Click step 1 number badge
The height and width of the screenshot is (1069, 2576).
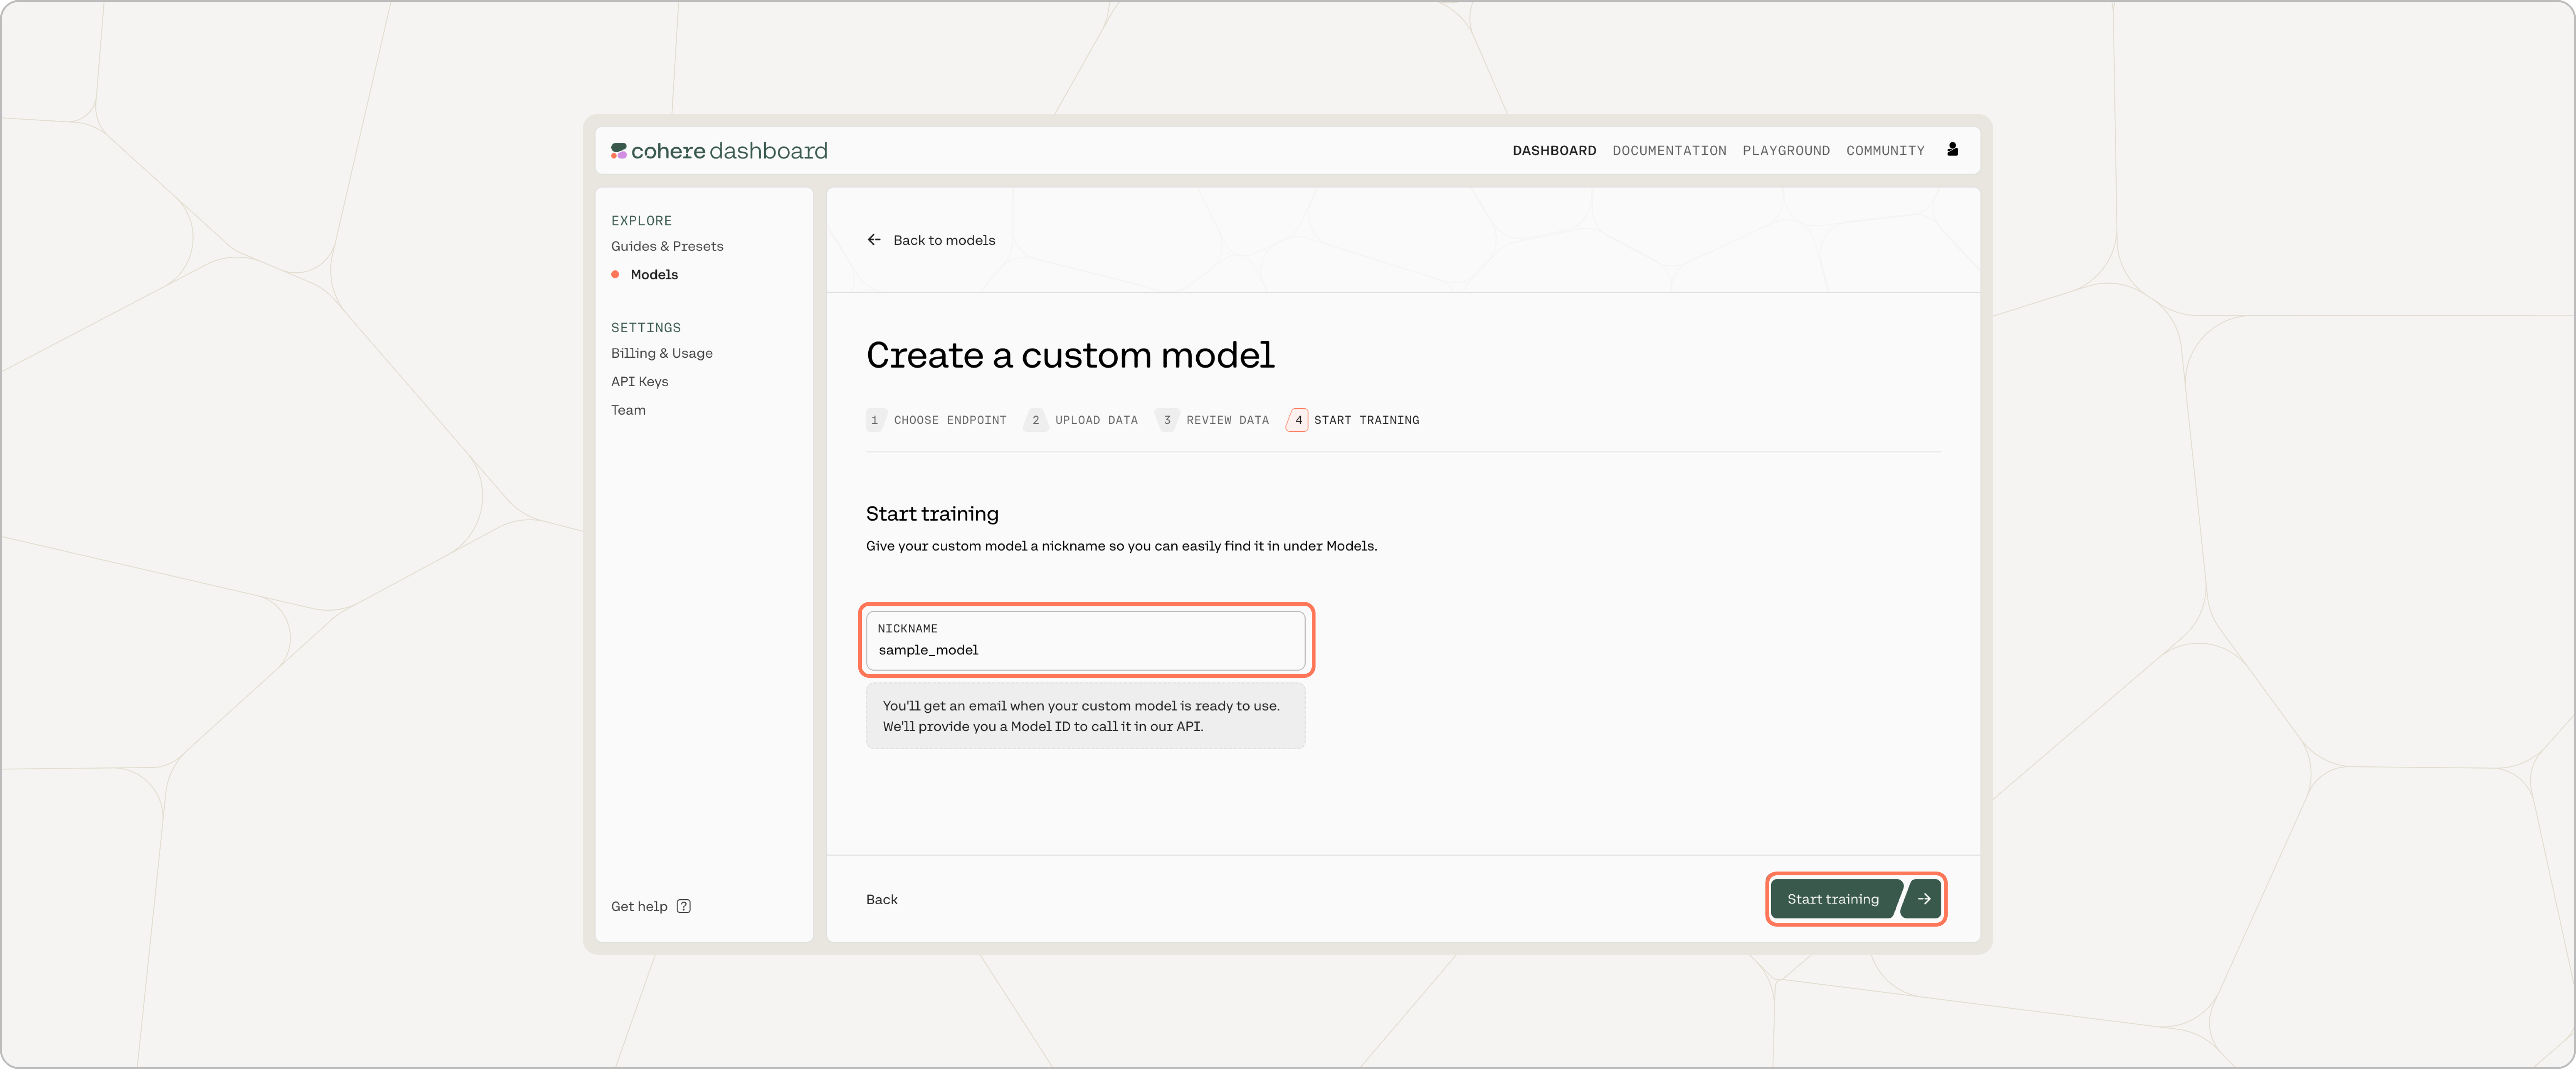875,420
